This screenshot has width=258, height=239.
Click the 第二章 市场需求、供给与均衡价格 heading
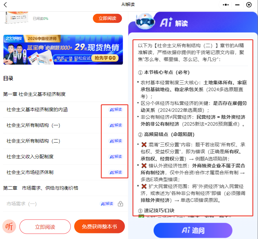pos(41,188)
